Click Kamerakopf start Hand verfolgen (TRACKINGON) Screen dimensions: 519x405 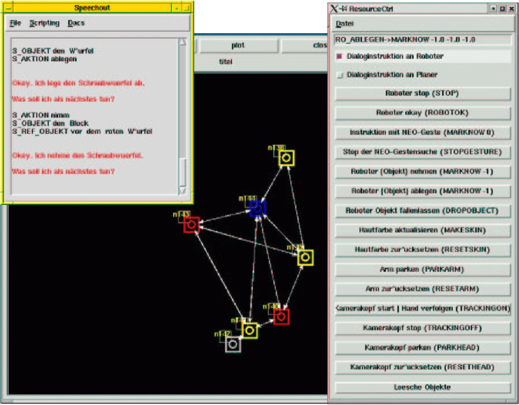(x=422, y=308)
